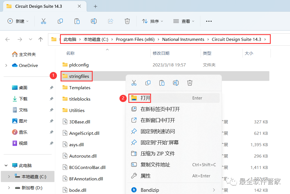Open the Home (主文件夹) location
290x194 pixels.
[x=24, y=54]
